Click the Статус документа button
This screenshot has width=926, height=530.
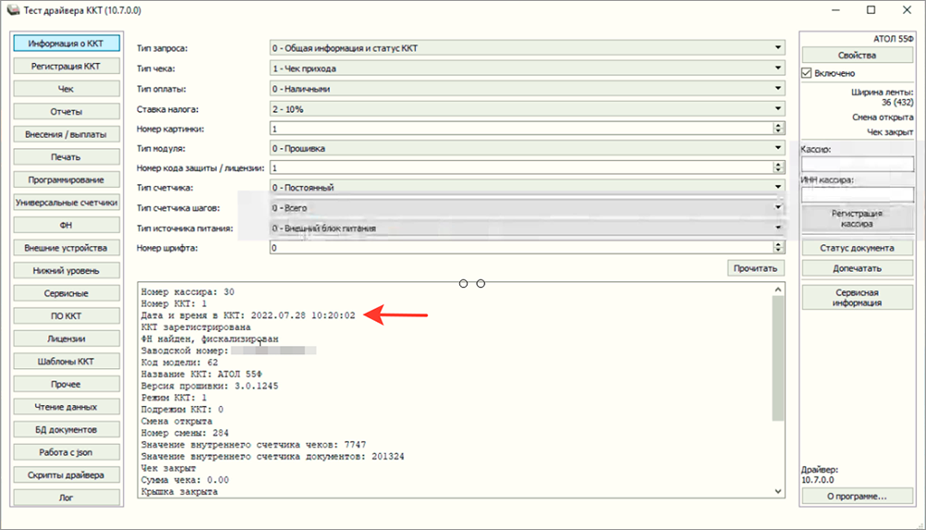[x=857, y=249]
